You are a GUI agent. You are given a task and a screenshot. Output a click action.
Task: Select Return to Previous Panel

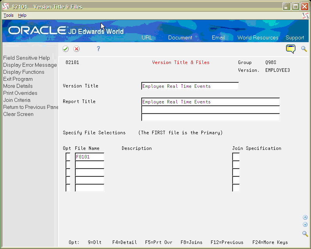pyautogui.click(x=30, y=107)
